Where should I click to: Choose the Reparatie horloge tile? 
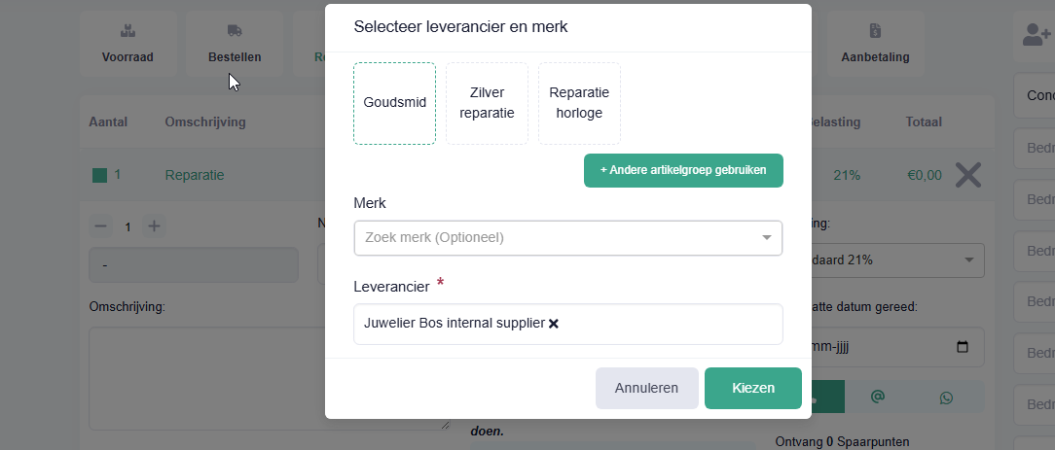click(x=579, y=103)
